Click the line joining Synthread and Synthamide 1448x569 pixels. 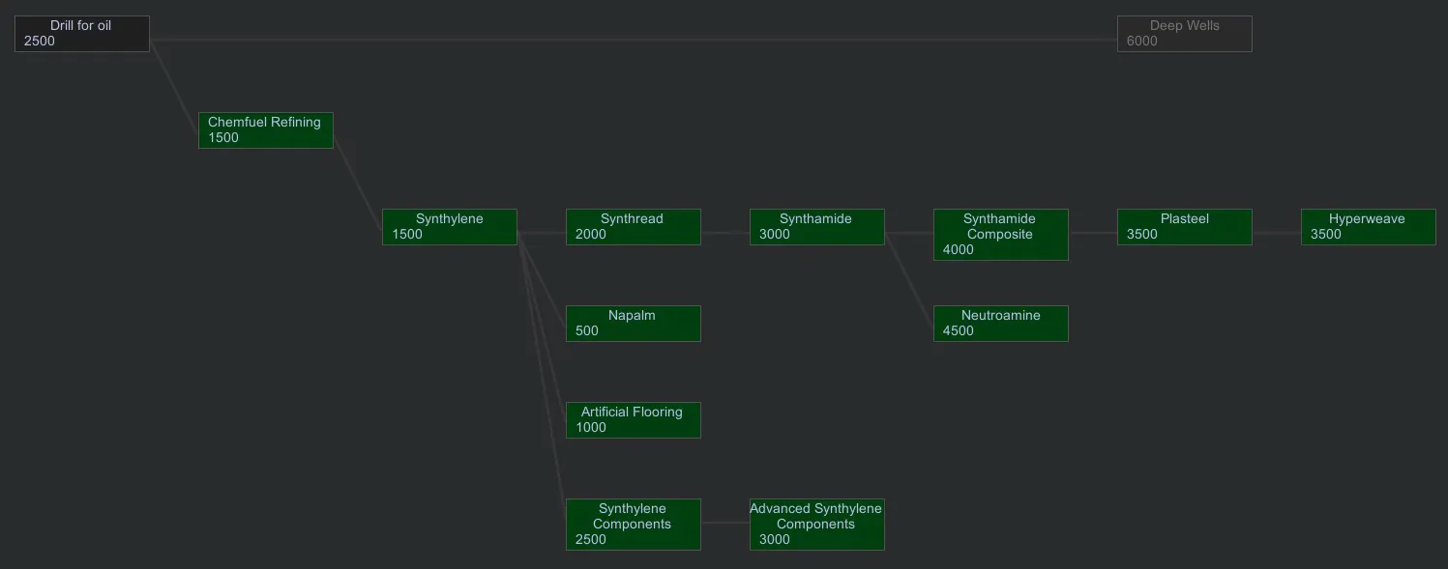(725, 233)
